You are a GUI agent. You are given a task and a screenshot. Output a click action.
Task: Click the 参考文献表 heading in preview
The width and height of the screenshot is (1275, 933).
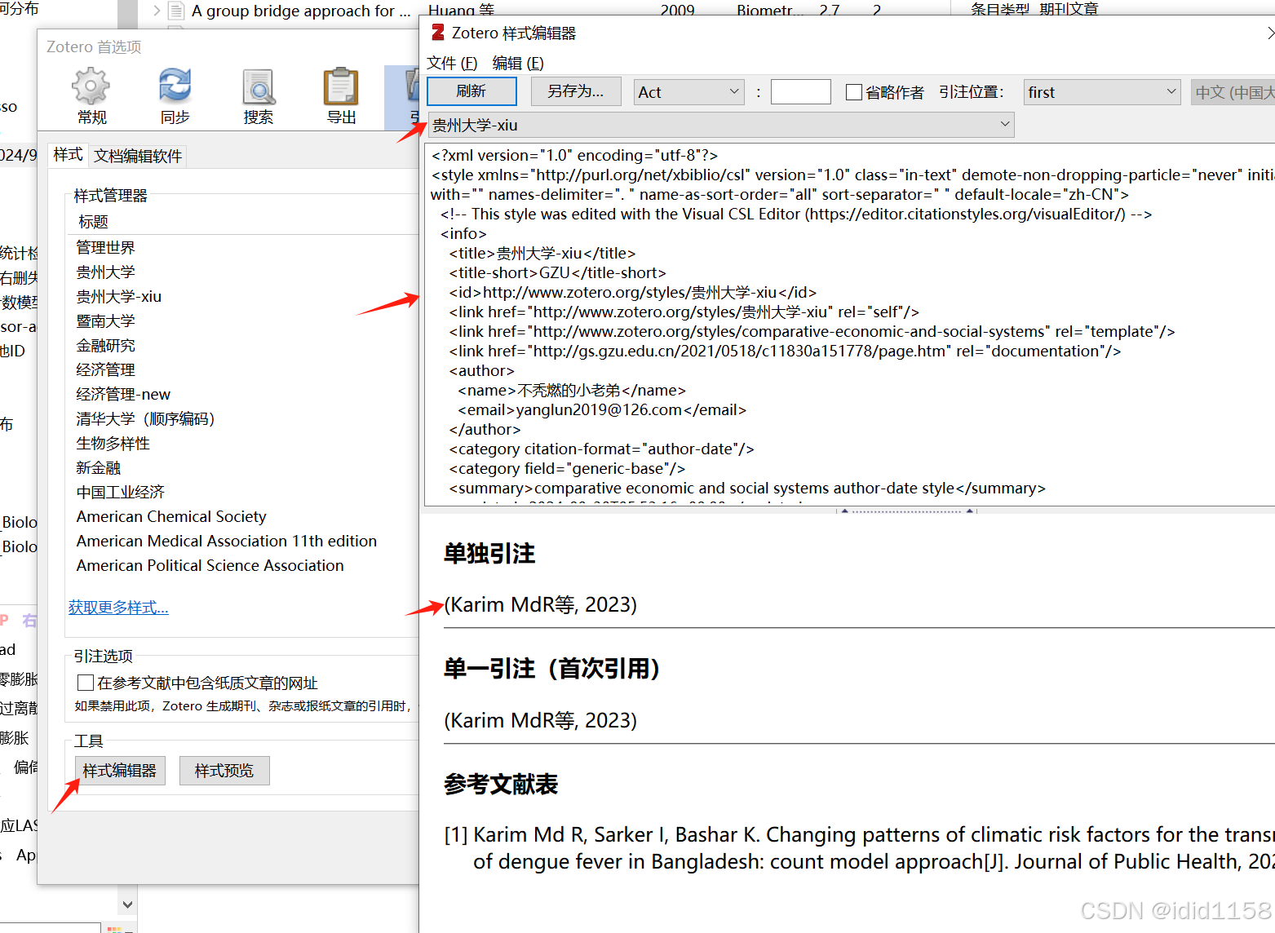[501, 784]
